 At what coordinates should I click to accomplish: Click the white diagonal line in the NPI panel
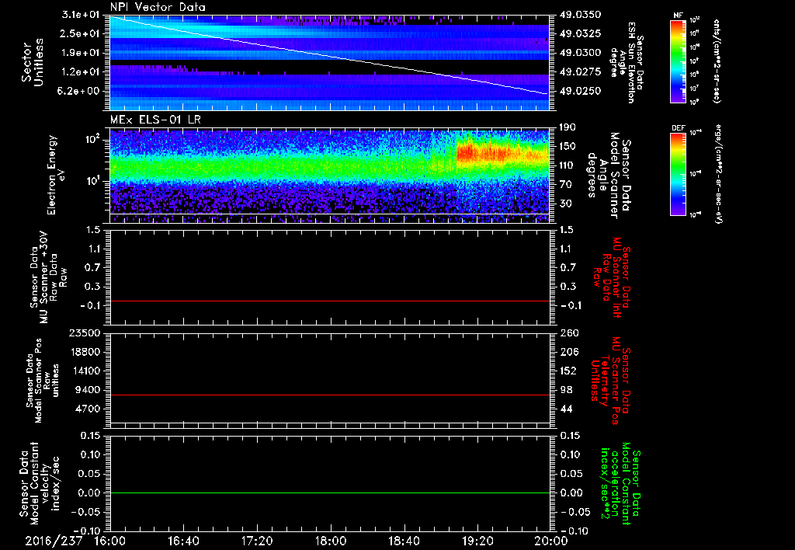click(330, 55)
